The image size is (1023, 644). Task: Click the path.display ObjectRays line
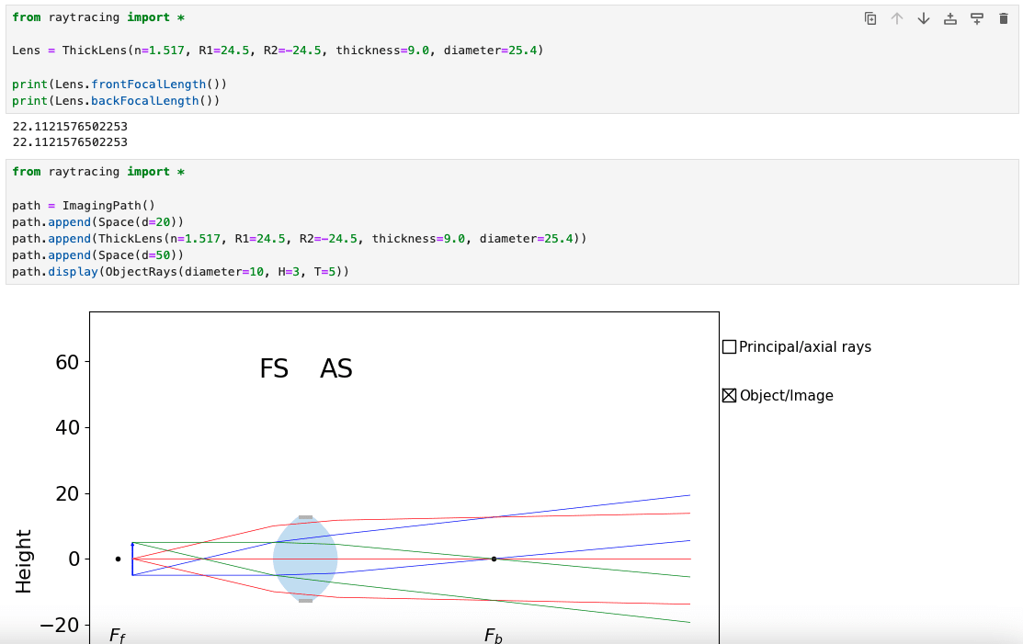[x=181, y=272]
